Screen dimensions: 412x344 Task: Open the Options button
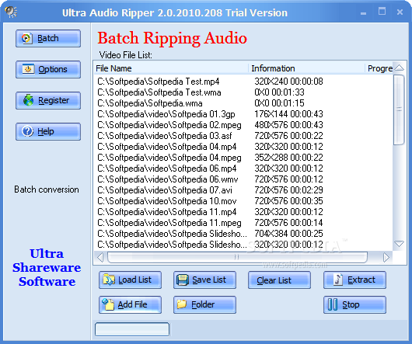click(x=48, y=69)
